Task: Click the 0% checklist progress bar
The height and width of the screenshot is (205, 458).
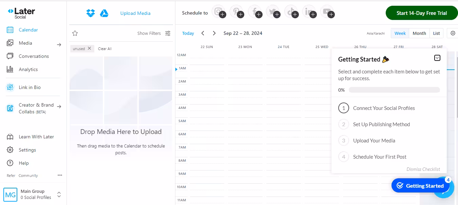Action: tap(394, 90)
